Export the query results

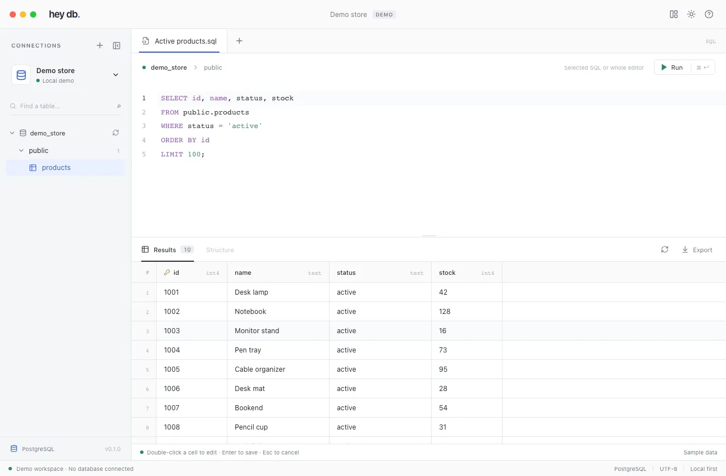697,250
